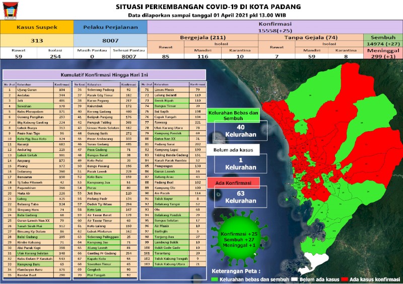This screenshot has height=284, width=403.
Task: Click the 'Limau Manis Selatan' kelurahan name
Action: pos(103,128)
